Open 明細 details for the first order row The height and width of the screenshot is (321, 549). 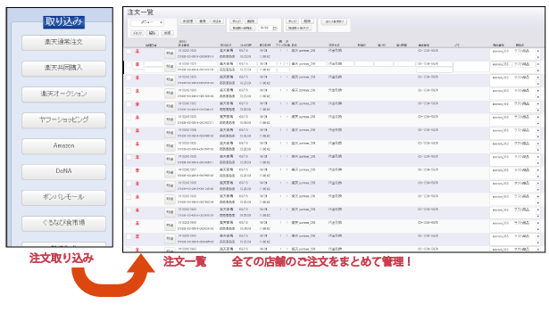coord(170,53)
